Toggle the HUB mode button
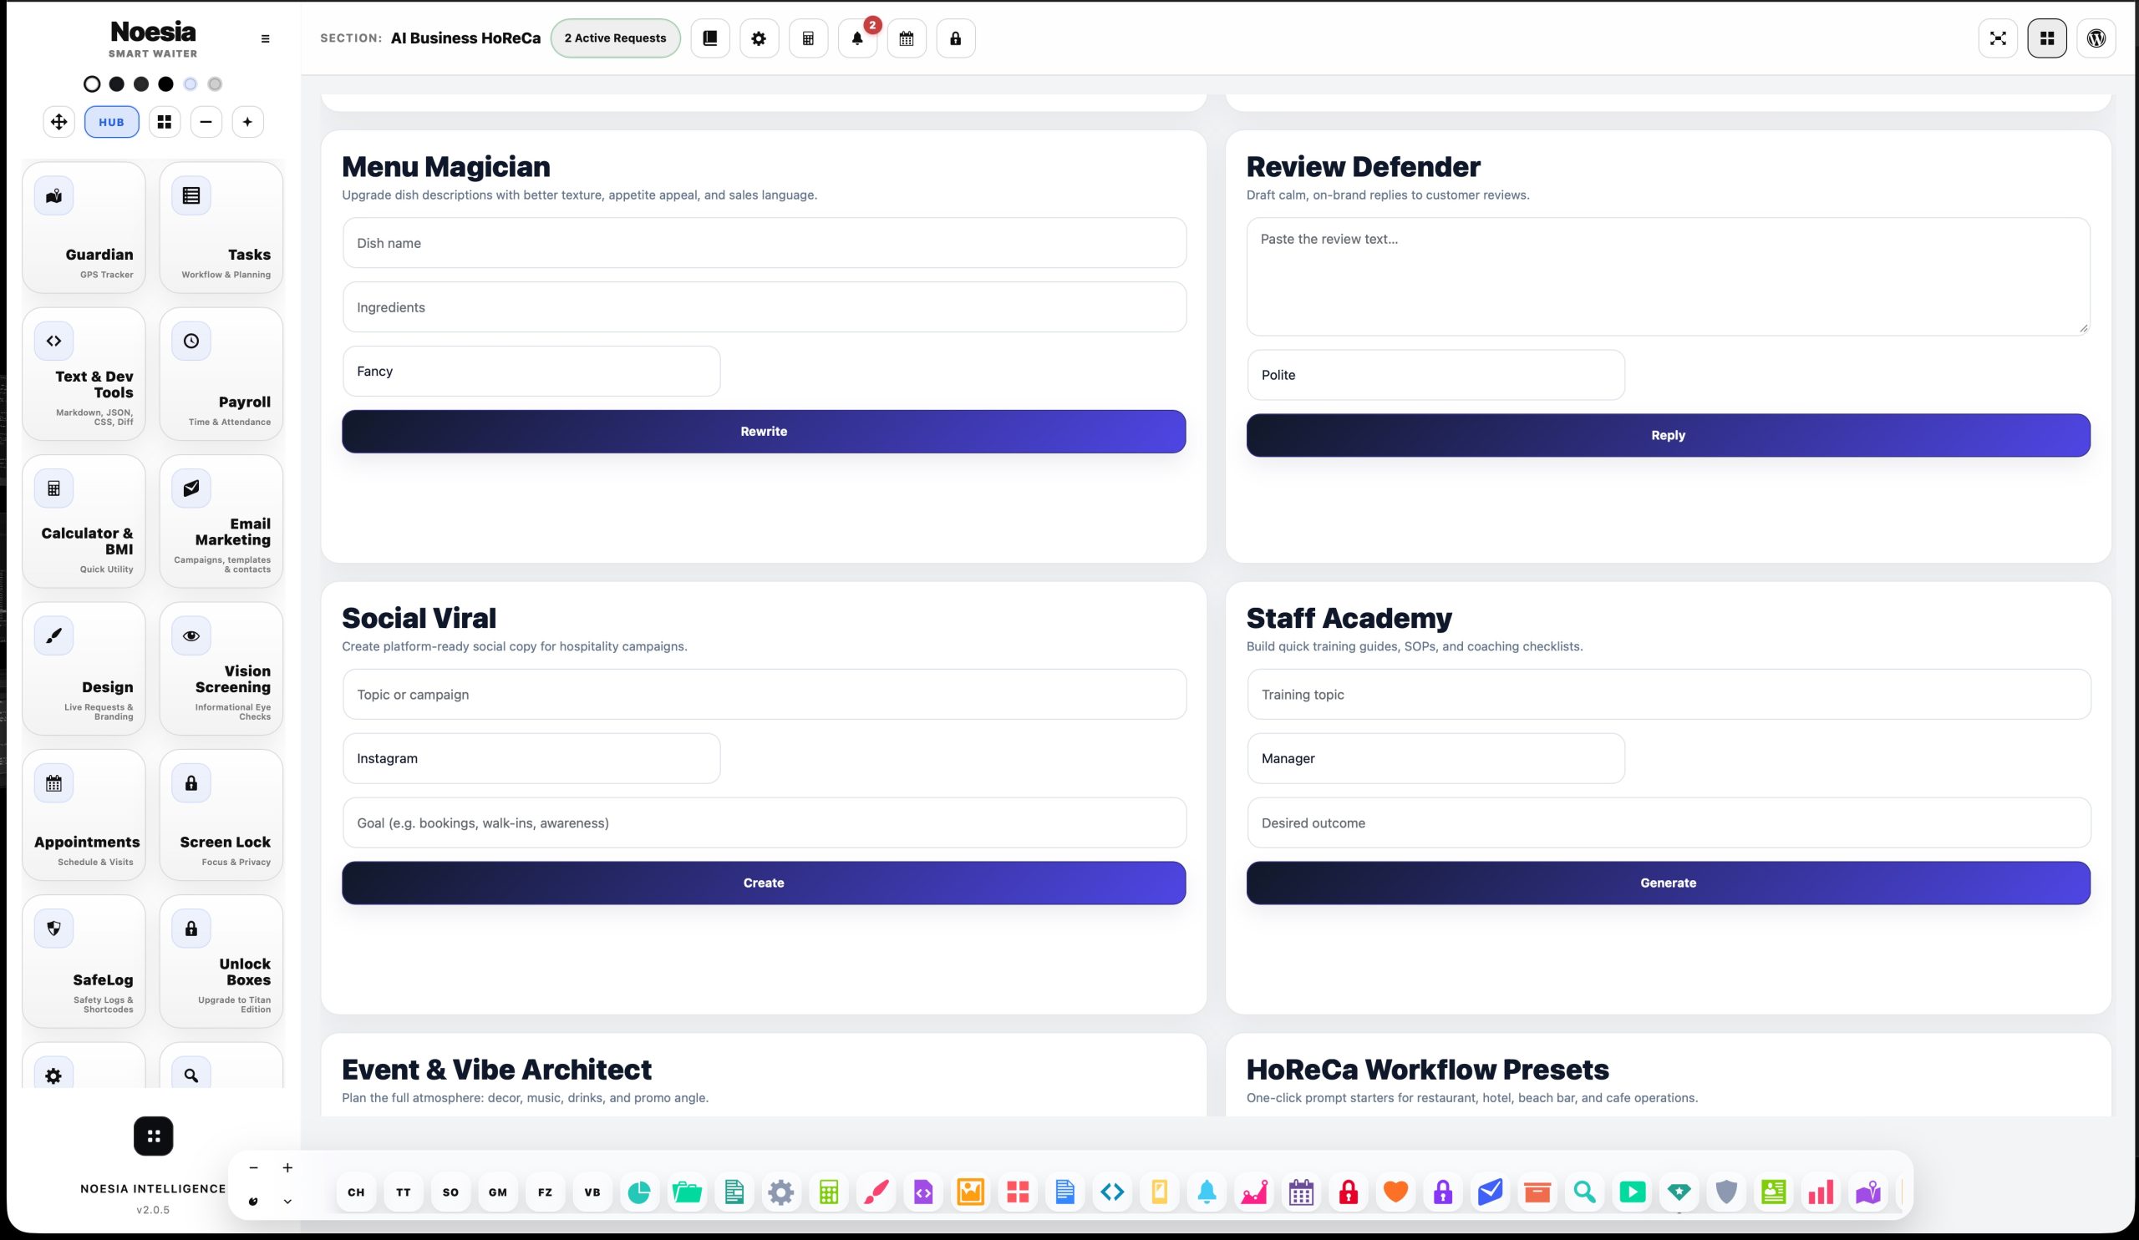The image size is (2139, 1240). 111,122
